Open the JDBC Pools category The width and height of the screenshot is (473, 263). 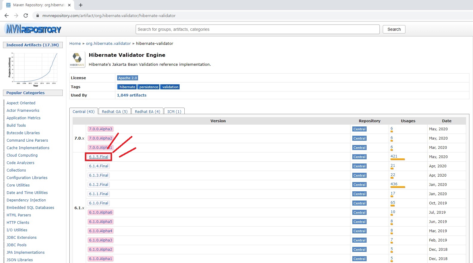tap(16, 245)
